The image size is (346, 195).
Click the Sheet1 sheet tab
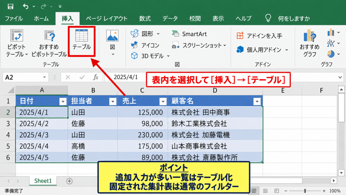point(43,181)
